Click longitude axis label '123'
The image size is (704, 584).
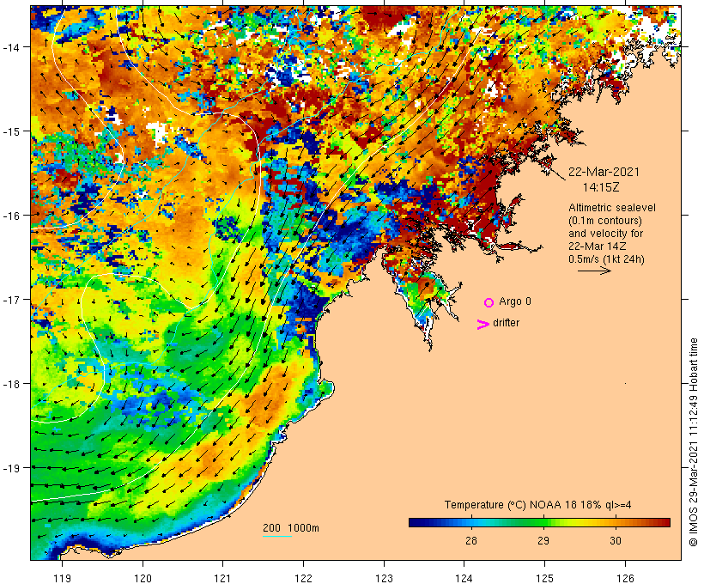tap(384, 578)
